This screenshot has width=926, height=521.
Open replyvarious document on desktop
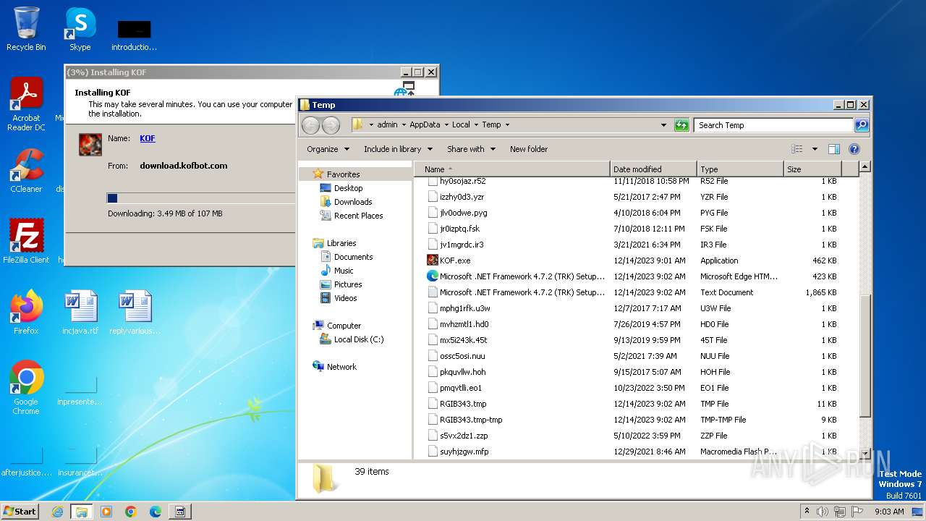coord(135,312)
